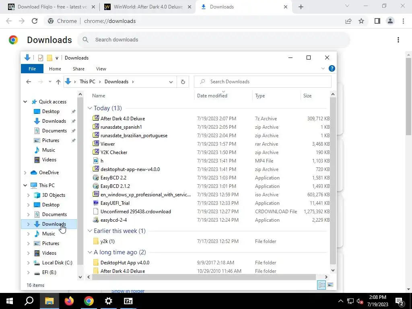Open 7-Zip from the taskbar
Viewport: 412px width, 309px height.
pyautogui.click(x=128, y=301)
